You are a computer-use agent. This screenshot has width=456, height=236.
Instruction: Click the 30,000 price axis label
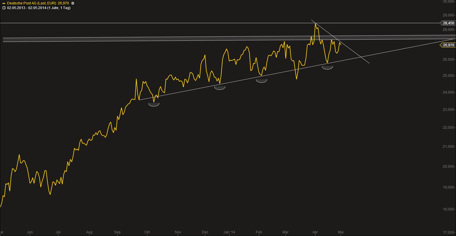point(448,2)
